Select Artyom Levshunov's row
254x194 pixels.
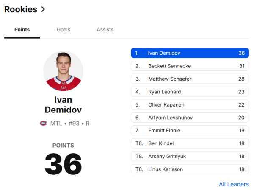(x=190, y=118)
